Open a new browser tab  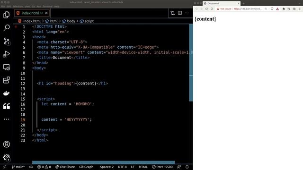pyautogui.click(x=243, y=3)
